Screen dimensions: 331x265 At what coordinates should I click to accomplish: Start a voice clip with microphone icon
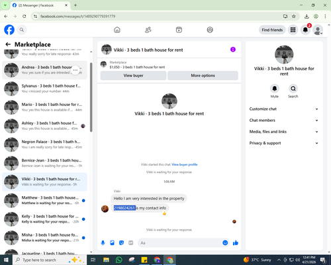pos(103,243)
